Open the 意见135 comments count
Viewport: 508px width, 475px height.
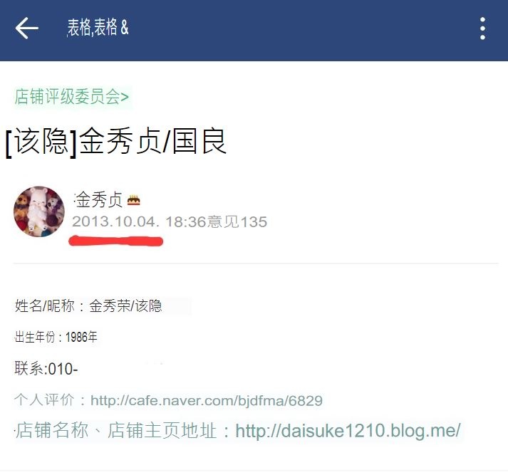point(237,221)
